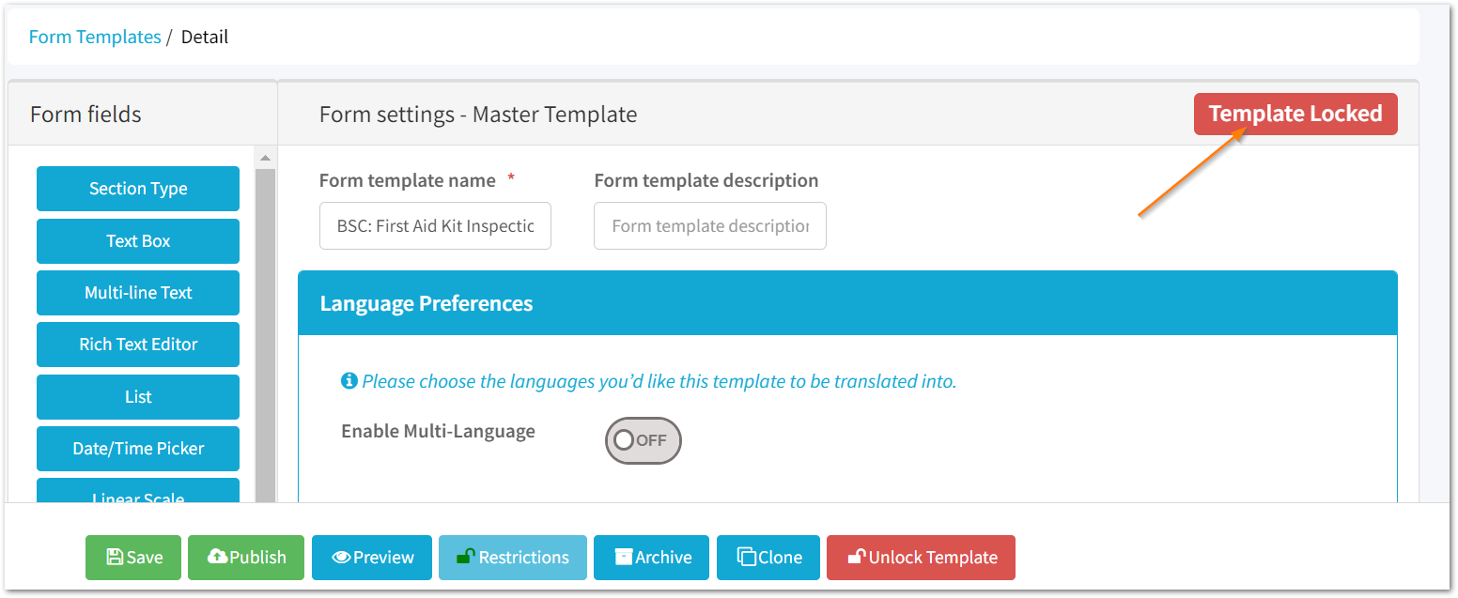Click the Preview eye icon

(x=344, y=557)
